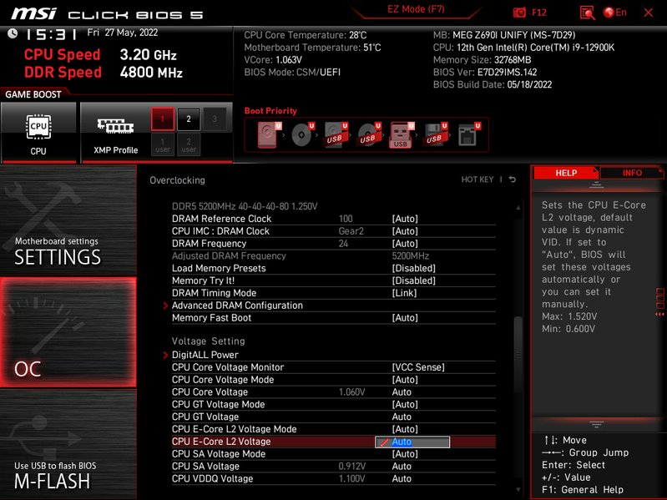
Task: Select XMP profile 3
Action: [x=215, y=119]
